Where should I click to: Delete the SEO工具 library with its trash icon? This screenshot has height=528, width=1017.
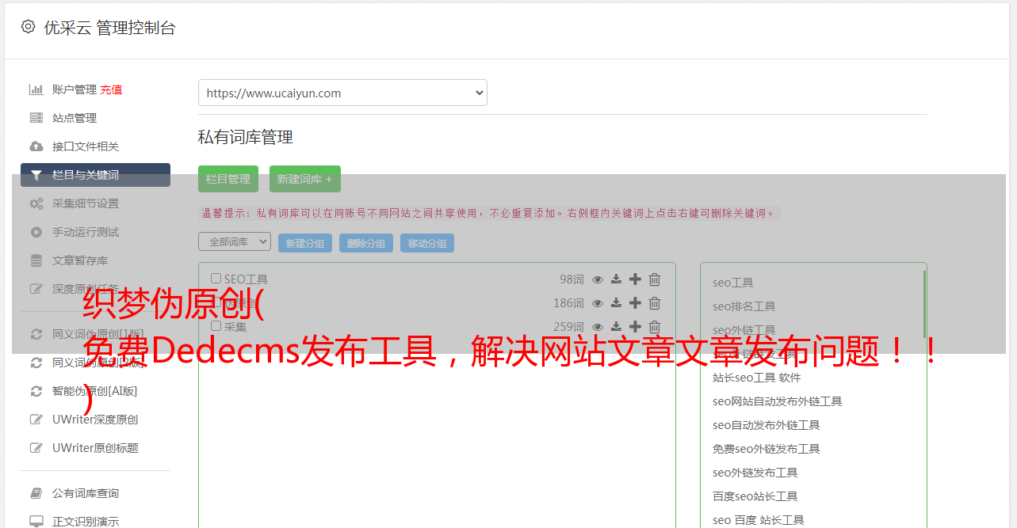(655, 279)
